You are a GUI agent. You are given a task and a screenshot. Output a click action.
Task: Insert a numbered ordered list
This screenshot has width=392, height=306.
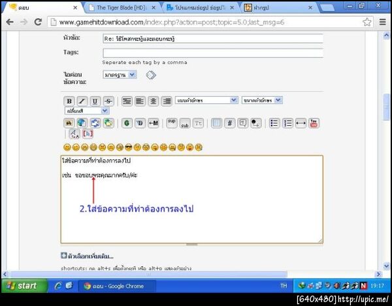pos(287,123)
